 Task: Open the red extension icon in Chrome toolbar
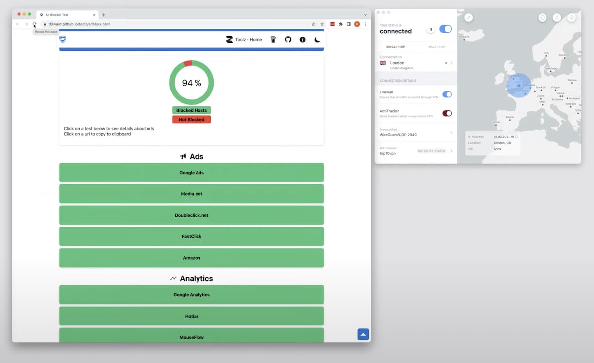point(333,24)
